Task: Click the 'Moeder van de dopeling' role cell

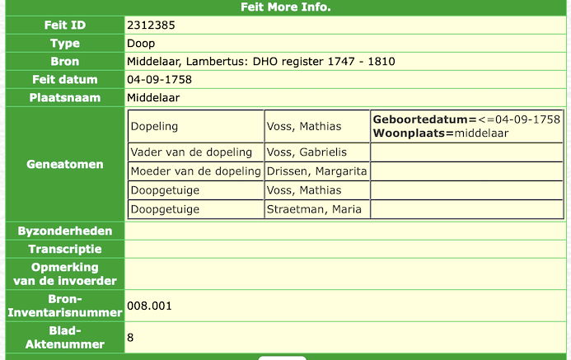Action: pos(195,171)
